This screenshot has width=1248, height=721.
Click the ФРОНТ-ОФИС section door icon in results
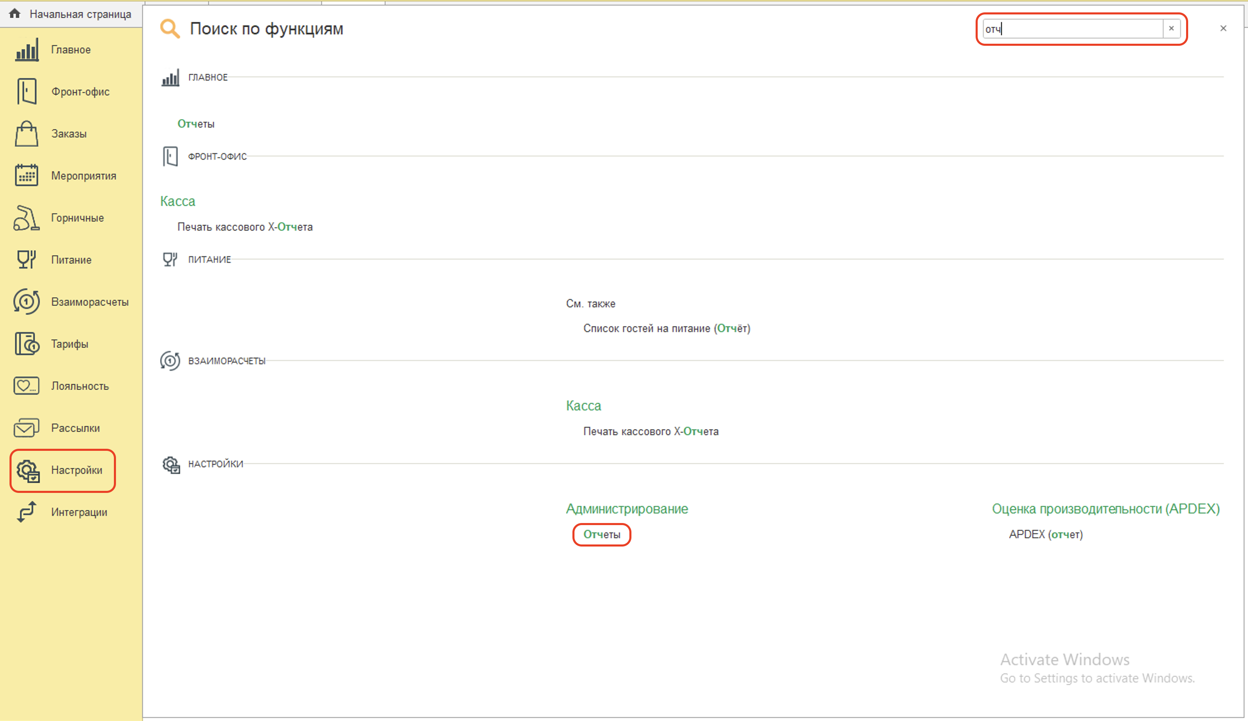[170, 156]
